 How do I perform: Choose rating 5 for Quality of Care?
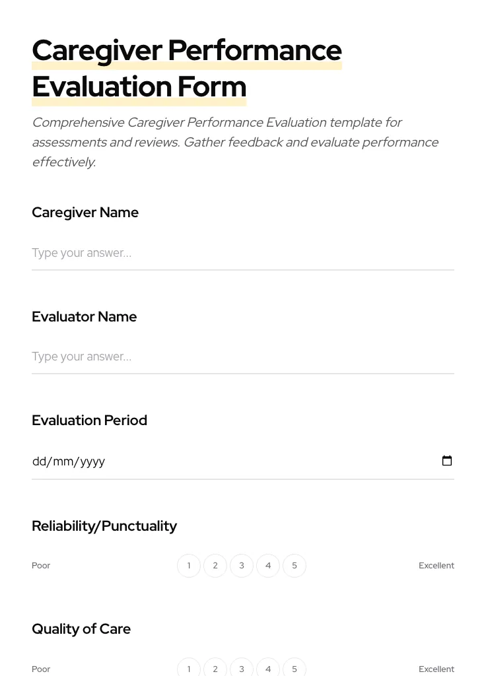(x=295, y=669)
